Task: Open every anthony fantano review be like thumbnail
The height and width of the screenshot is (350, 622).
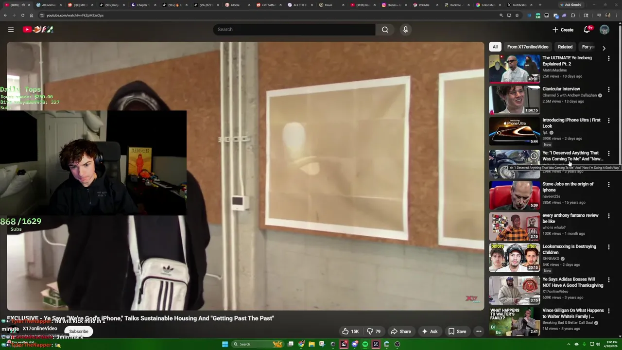Action: click(x=515, y=226)
